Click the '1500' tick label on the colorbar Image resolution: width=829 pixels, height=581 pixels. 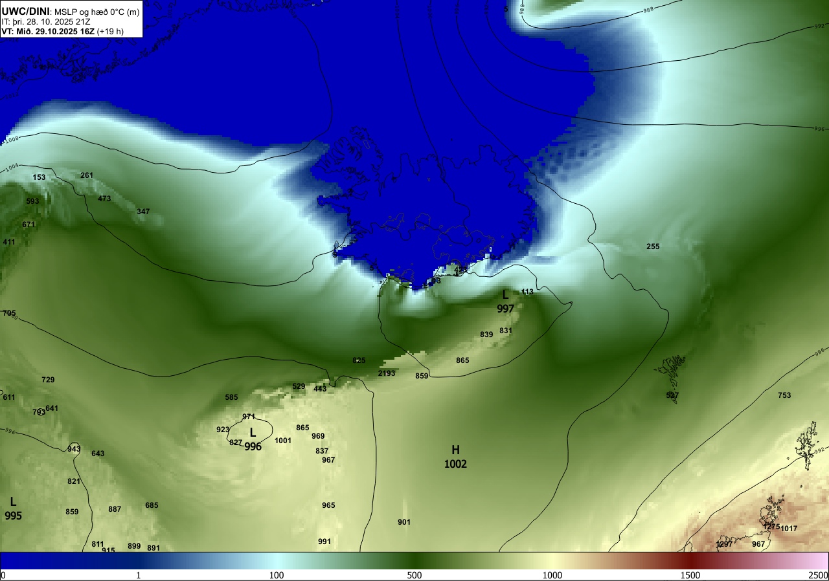click(x=690, y=575)
